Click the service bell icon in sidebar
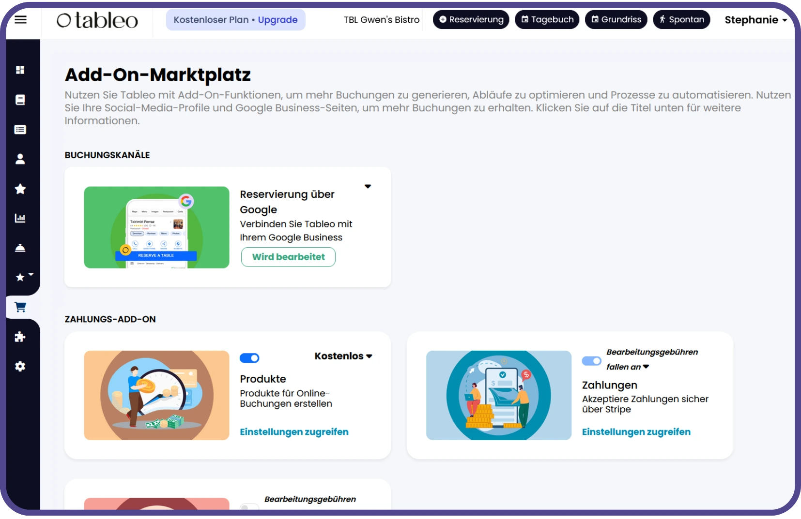The width and height of the screenshot is (801, 519). point(20,248)
